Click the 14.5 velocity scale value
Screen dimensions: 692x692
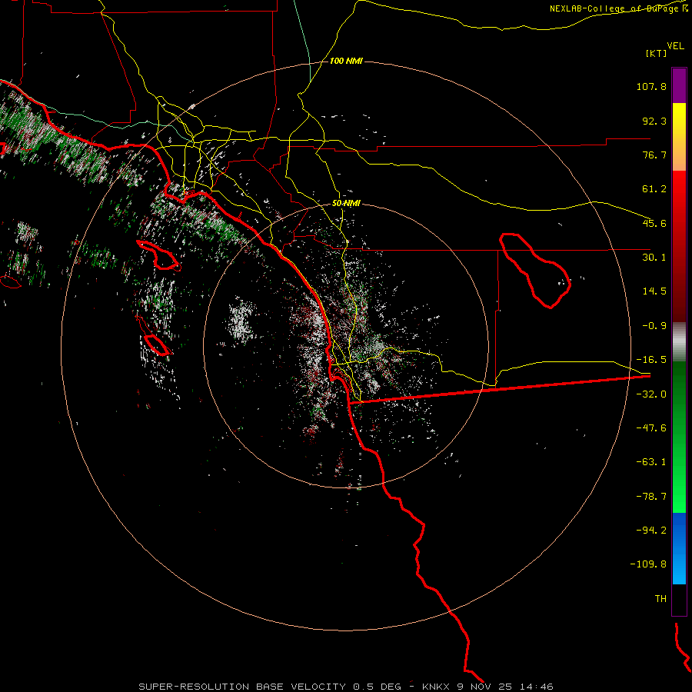[654, 291]
